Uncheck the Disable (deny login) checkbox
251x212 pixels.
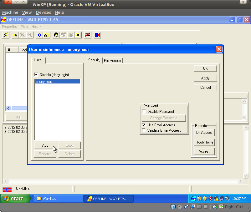point(36,74)
